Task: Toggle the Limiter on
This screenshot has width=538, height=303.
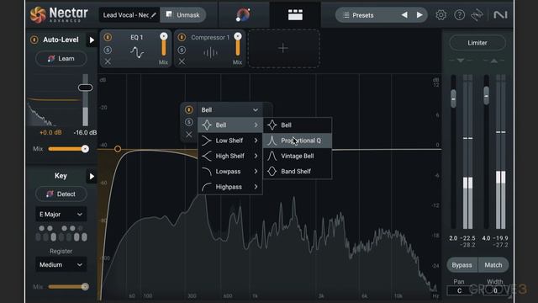Action: pos(477,43)
